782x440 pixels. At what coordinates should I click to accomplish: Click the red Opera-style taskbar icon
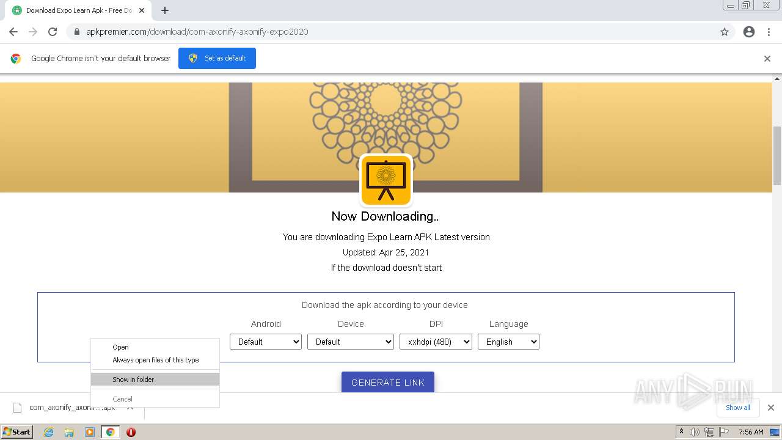coord(131,432)
